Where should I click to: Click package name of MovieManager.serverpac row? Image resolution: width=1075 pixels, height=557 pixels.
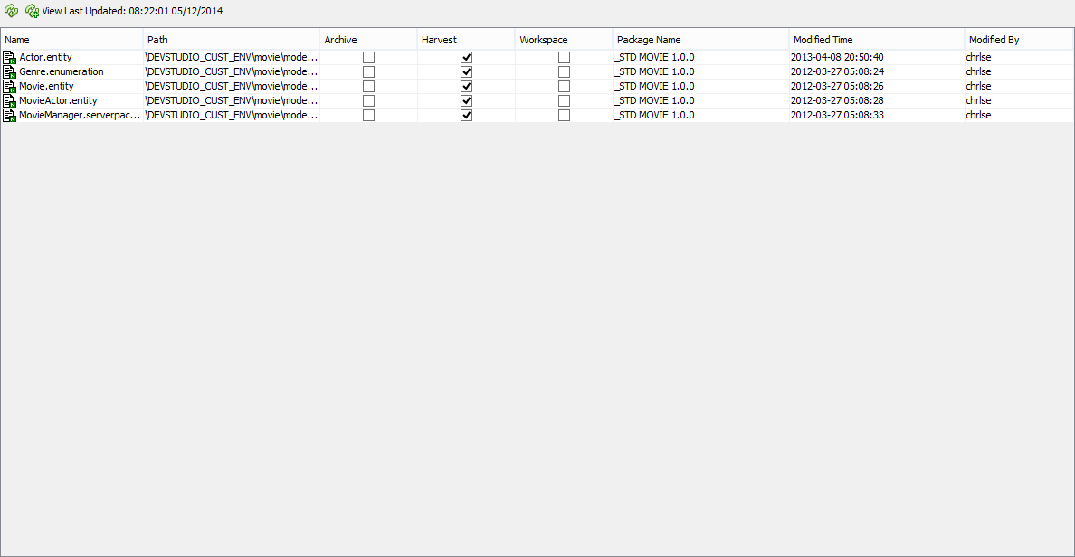click(655, 115)
